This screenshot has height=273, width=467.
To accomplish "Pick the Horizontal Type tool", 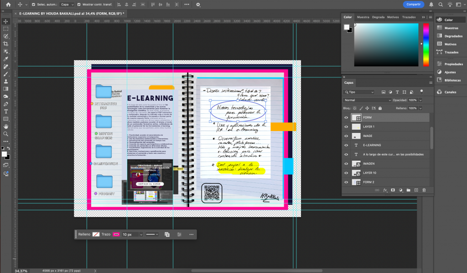I will [x=6, y=111].
